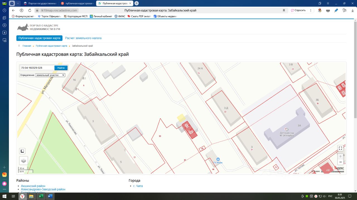The image size is (357, 200).
Task: Click the Yandex home icon in toolbar
Action: click(21, 10)
